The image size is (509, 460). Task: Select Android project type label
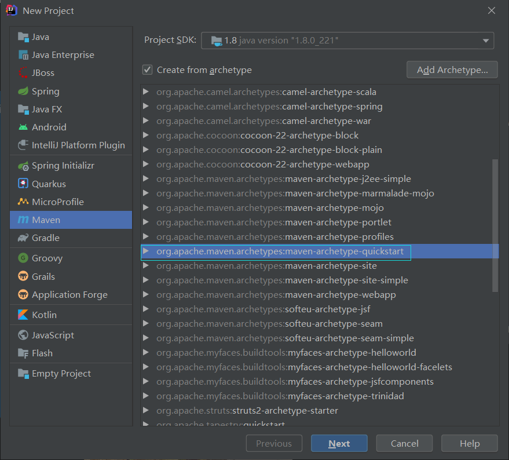pos(49,127)
